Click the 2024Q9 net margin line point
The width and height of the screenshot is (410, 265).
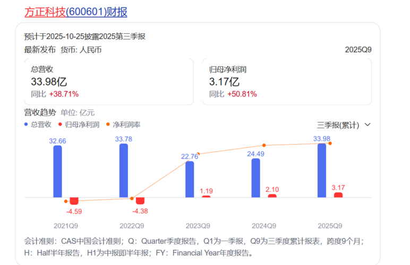(264, 145)
